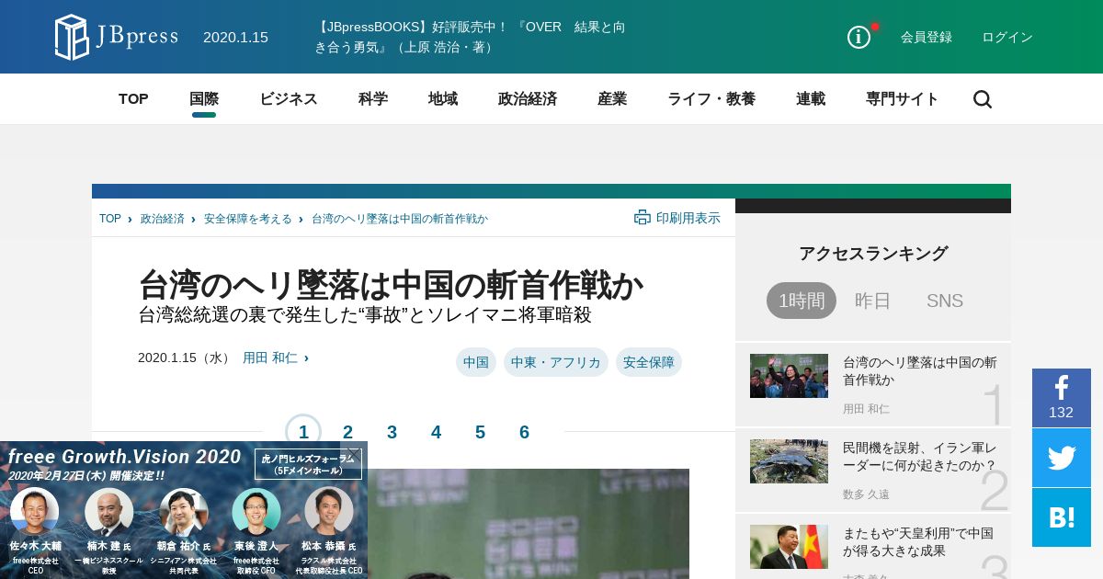
Task: Select the ビジネス menu item
Action: click(289, 99)
